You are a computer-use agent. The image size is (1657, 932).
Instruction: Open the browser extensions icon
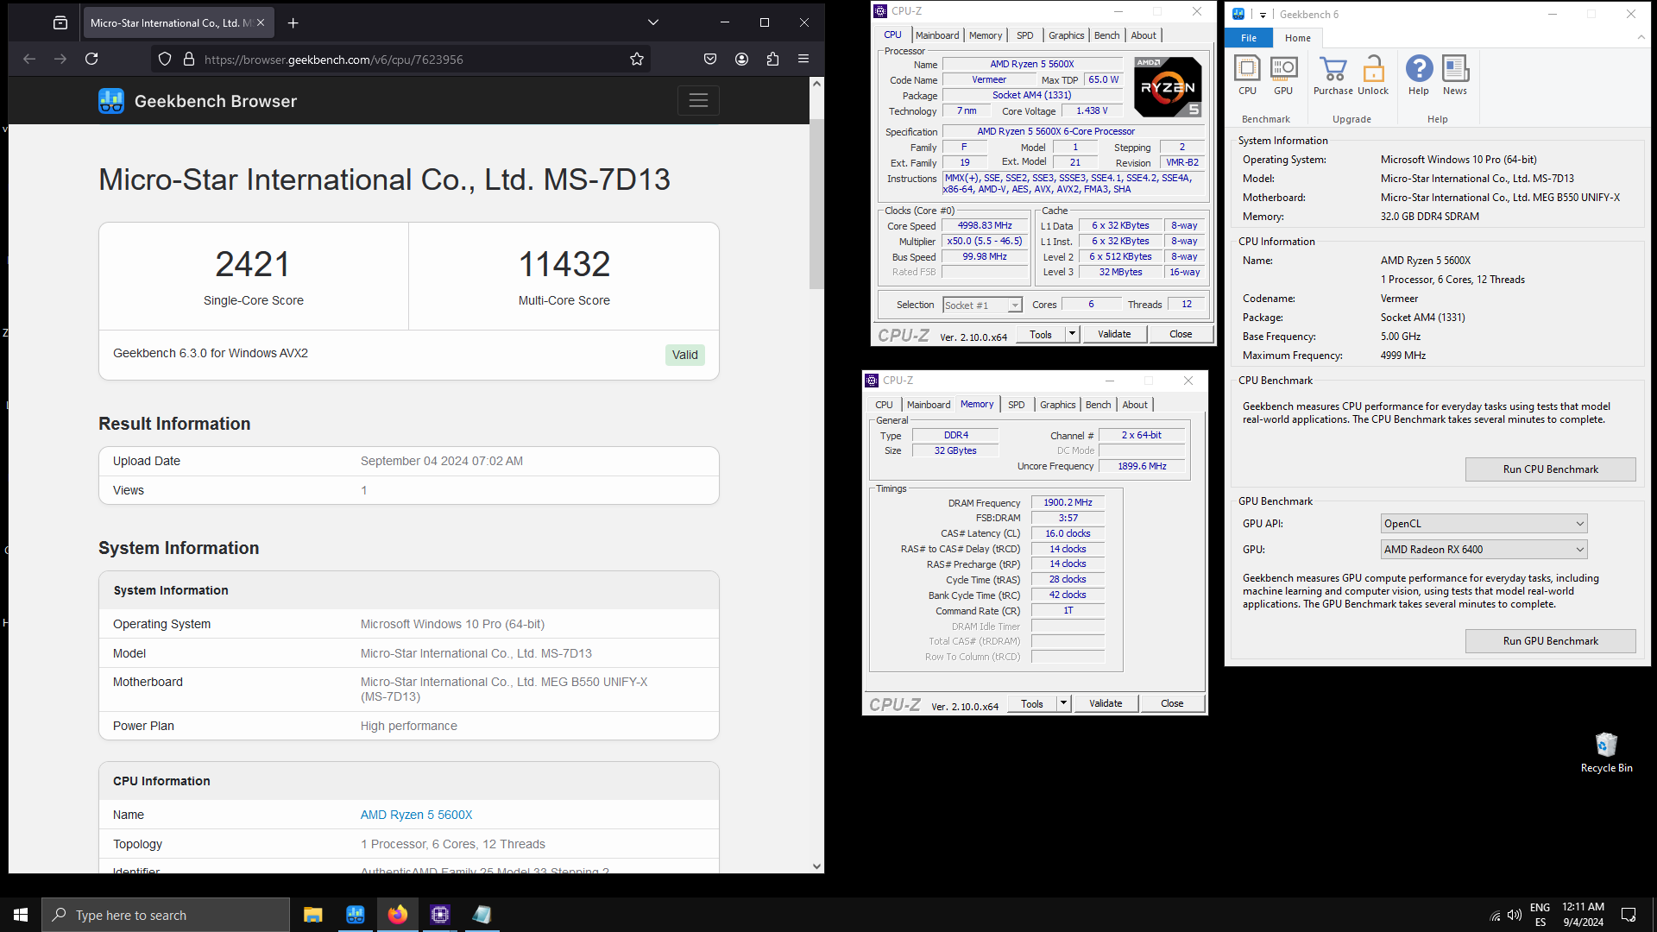(x=772, y=59)
